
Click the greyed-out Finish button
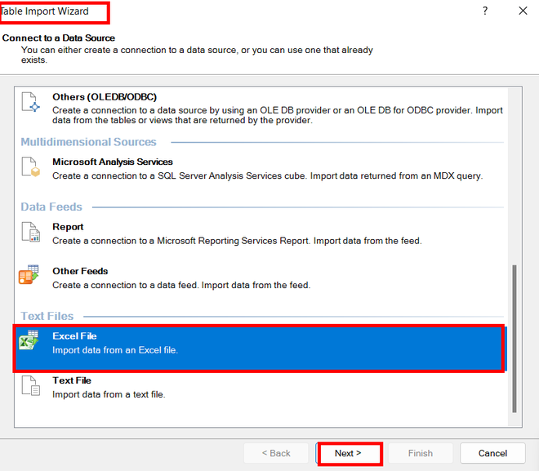(x=421, y=453)
